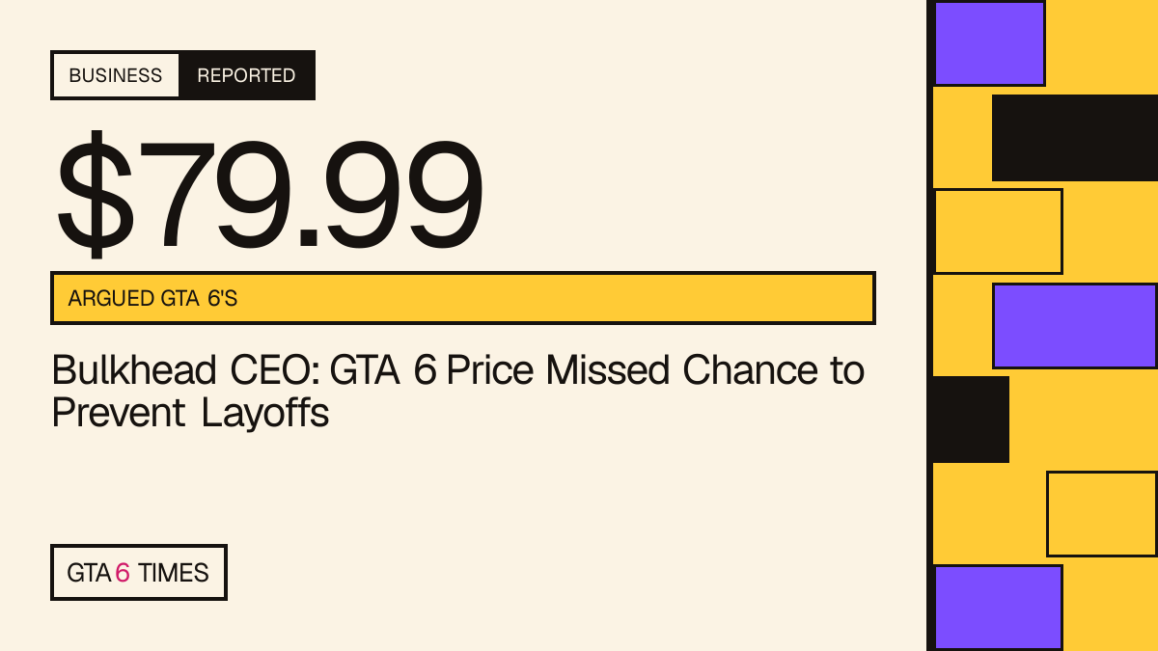Viewport: 1158px width, 651px height.
Task: Select the purple block in the middle right
Action: 1075,326
